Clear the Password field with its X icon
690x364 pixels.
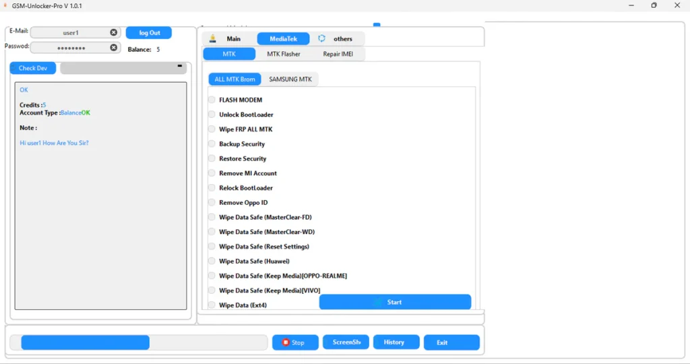(113, 48)
